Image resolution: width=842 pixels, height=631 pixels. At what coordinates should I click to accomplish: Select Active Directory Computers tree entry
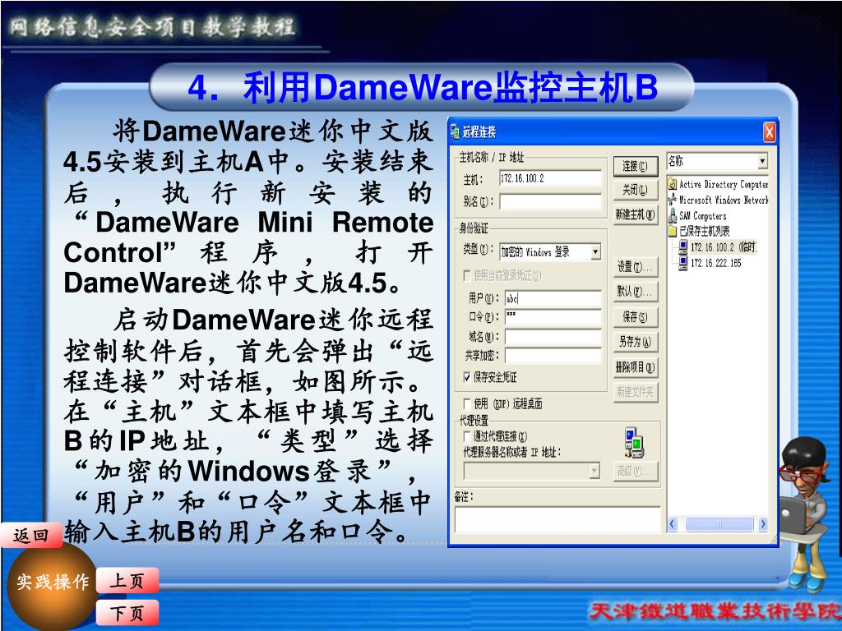(724, 184)
